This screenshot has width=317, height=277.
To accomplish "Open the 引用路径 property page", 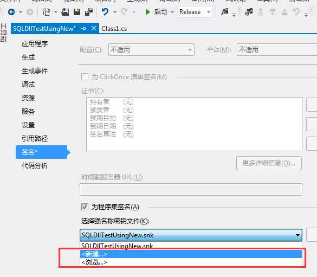I will click(35, 139).
